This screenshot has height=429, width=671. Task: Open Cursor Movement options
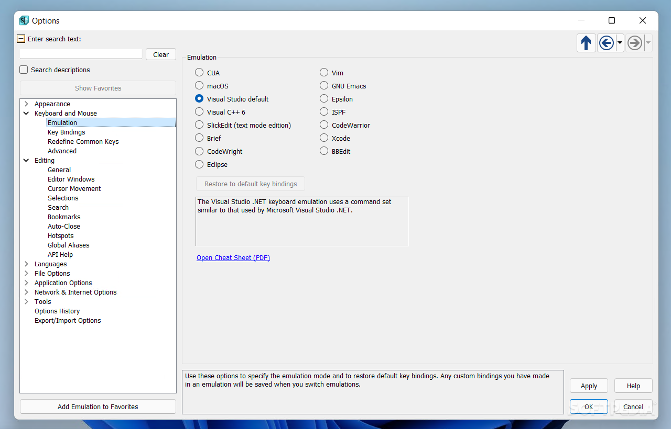click(x=74, y=189)
